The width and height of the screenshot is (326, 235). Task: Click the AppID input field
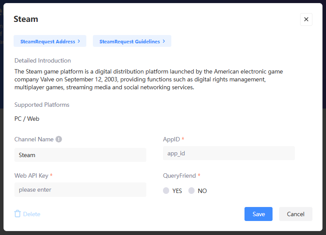[229, 153]
